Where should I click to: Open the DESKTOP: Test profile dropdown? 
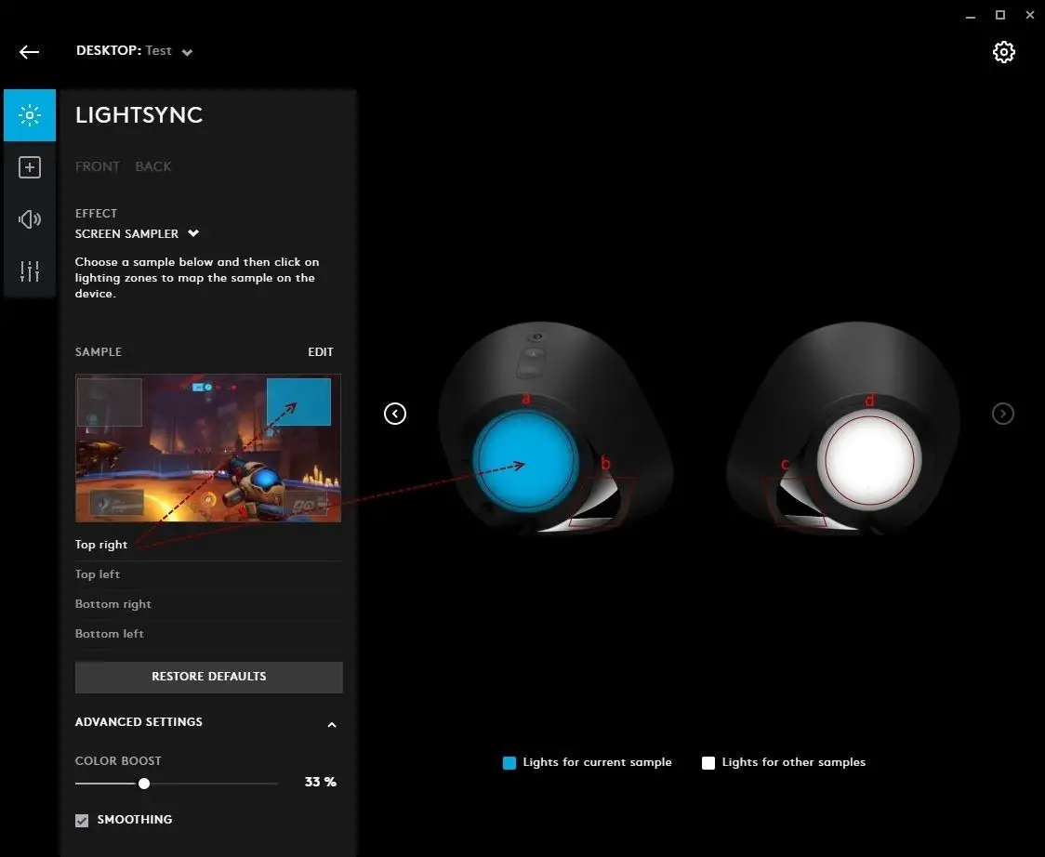(x=135, y=51)
